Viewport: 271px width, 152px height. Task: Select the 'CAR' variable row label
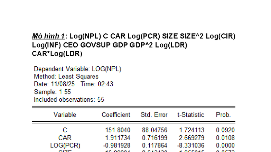coord(65,138)
